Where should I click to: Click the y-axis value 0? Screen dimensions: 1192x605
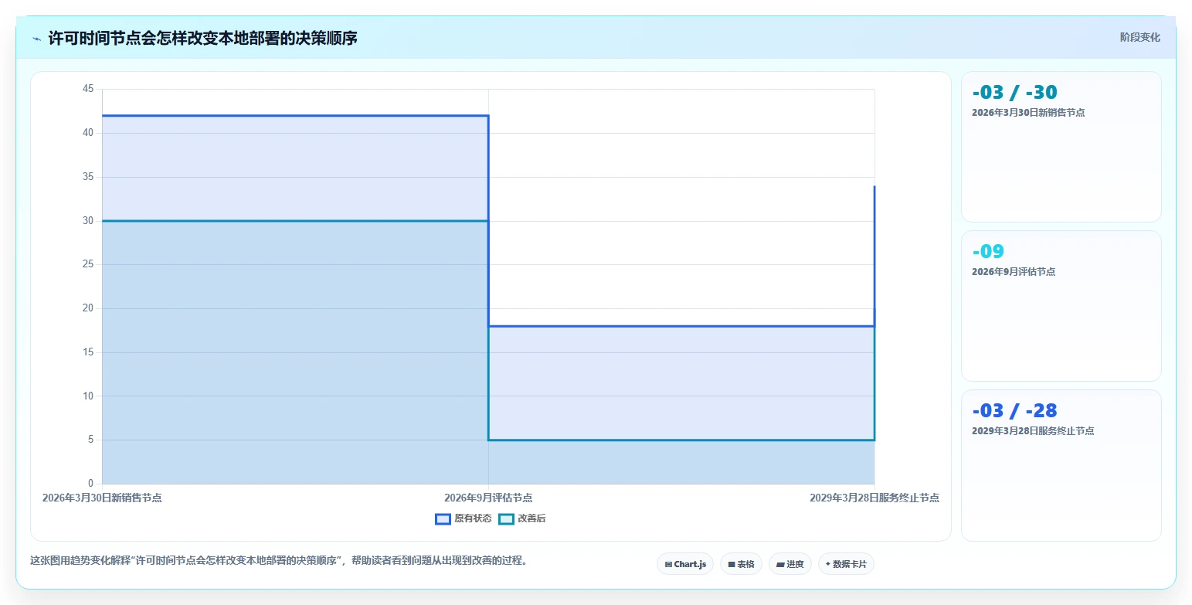(x=90, y=484)
